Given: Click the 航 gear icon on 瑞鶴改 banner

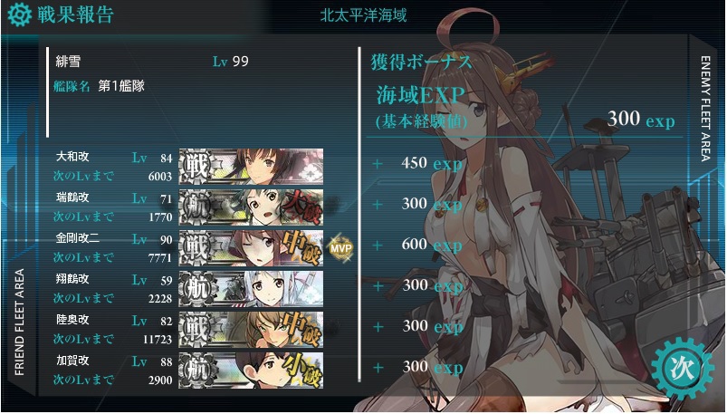Looking at the screenshot, I should [x=196, y=207].
